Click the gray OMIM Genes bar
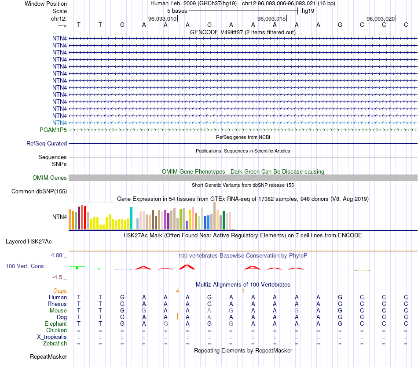This screenshot has height=367, width=418. click(x=243, y=178)
